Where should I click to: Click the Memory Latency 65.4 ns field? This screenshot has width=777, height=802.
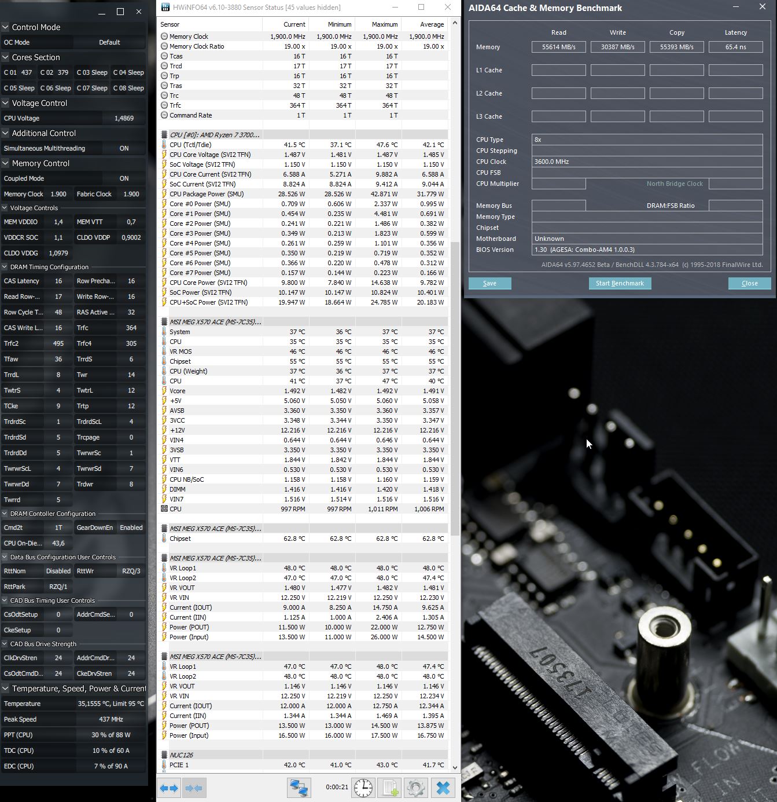735,47
